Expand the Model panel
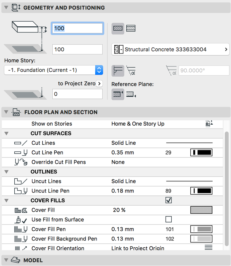The width and height of the screenshot is (231, 266). pos(6,260)
